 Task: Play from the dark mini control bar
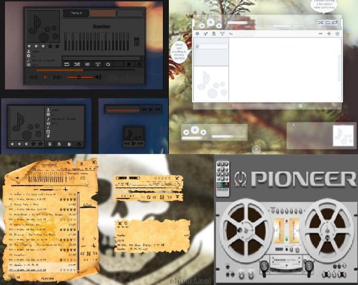(151, 109)
